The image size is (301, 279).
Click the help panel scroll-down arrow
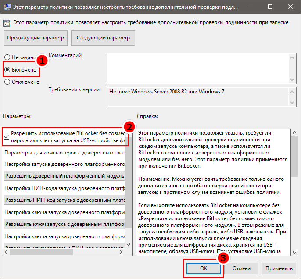click(x=294, y=253)
